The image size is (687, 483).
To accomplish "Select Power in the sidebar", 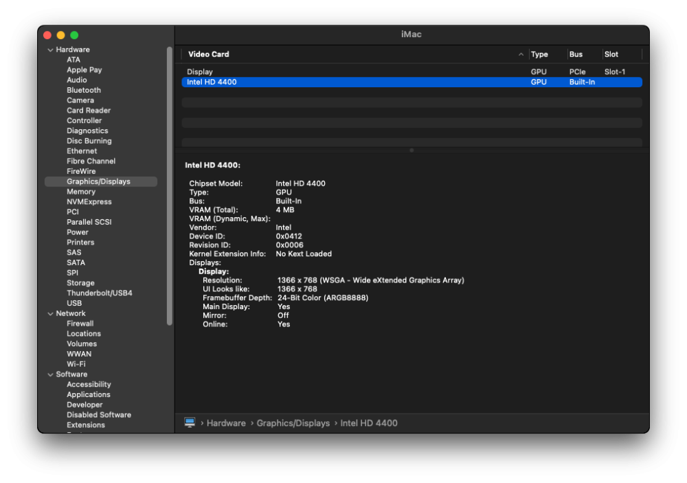I will point(78,232).
